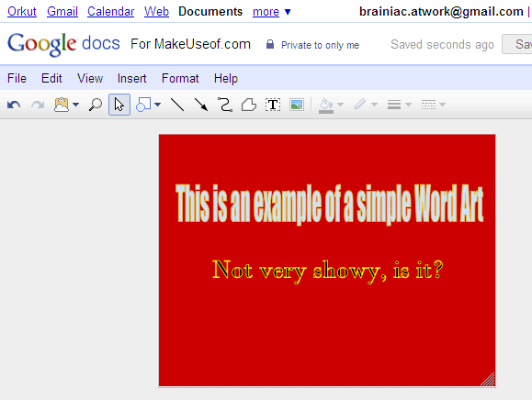Choose the Curve drawing tool
Screen dimensions: 532x400
(225, 105)
